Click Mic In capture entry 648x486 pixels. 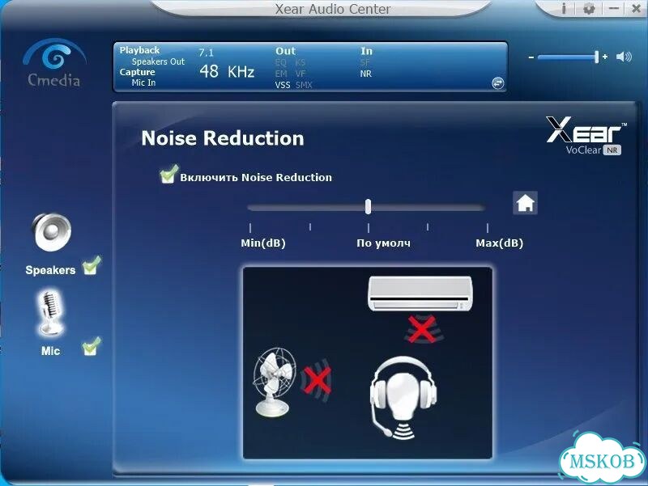[x=143, y=82]
